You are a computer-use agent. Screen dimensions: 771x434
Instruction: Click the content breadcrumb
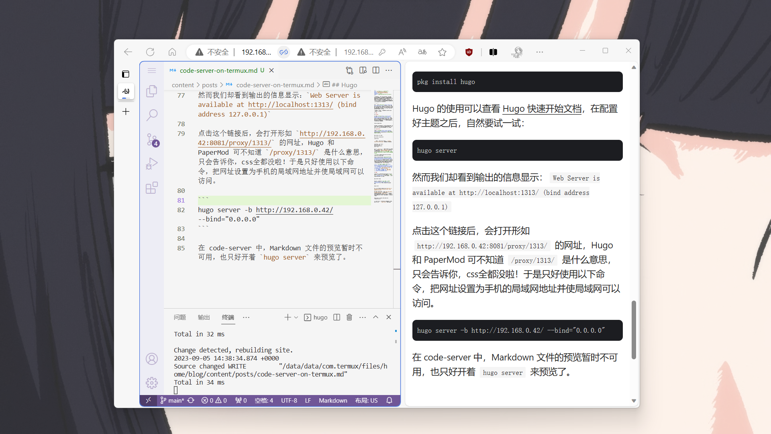click(183, 85)
